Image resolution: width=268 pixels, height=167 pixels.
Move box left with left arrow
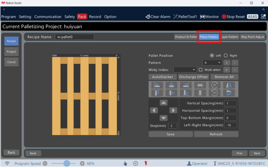tap(154, 110)
